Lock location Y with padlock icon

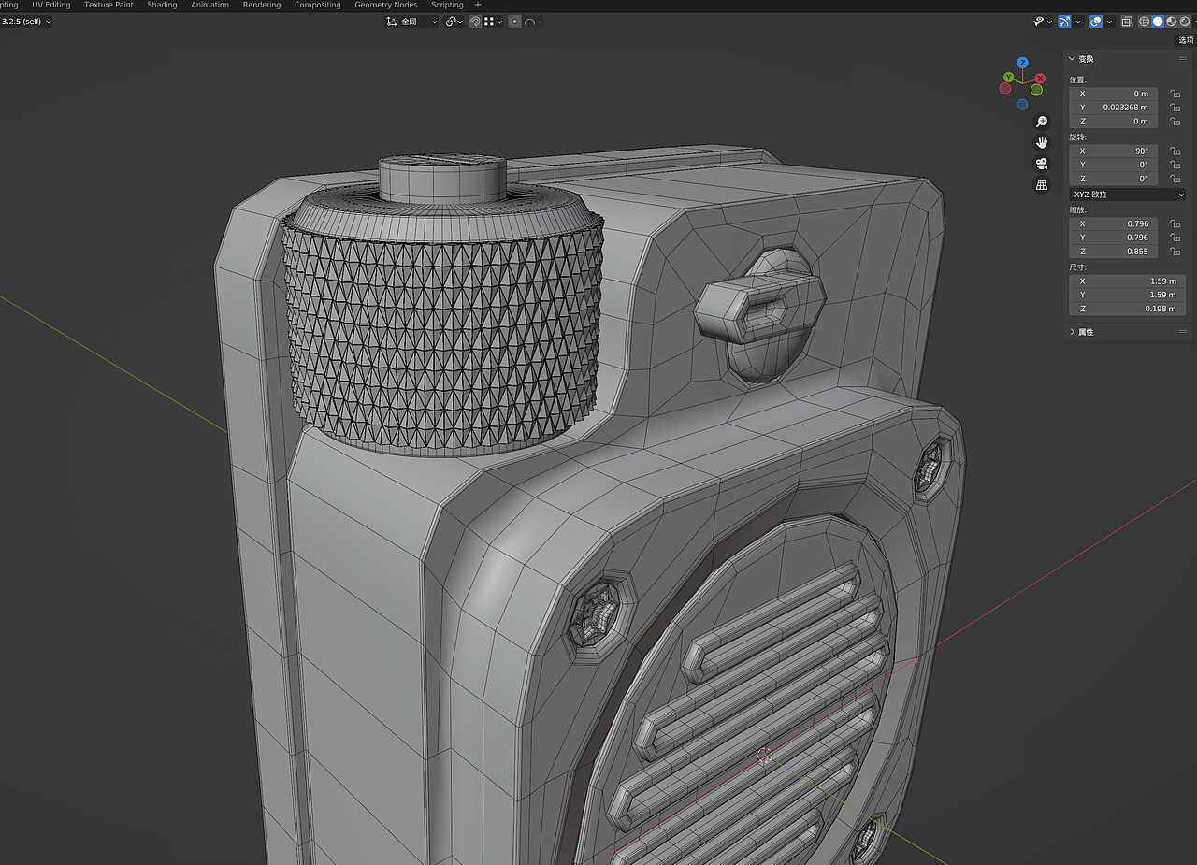[1175, 108]
